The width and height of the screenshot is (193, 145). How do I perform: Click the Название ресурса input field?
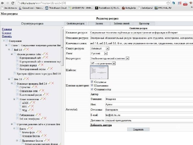point(142,33)
